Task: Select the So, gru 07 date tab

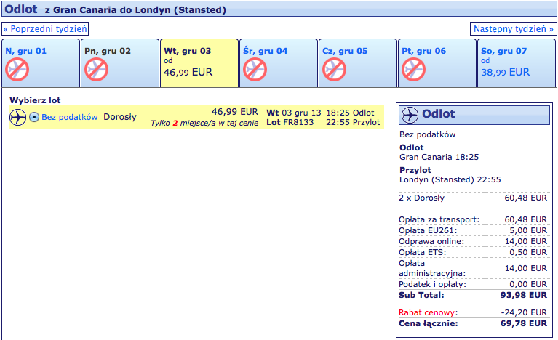Action: [x=517, y=63]
